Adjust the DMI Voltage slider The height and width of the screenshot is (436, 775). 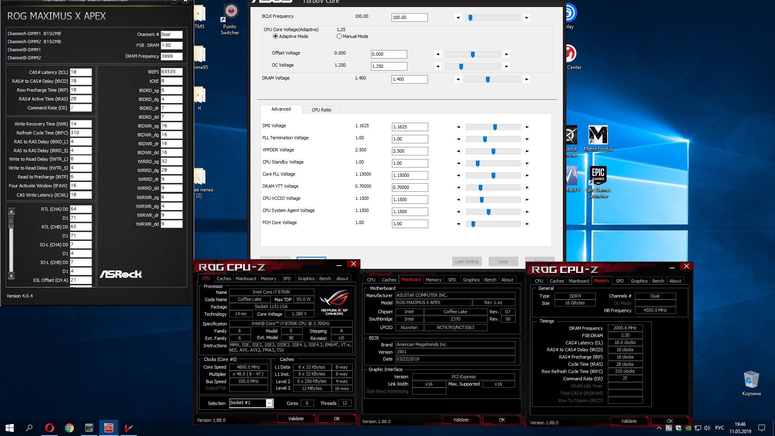coord(495,127)
